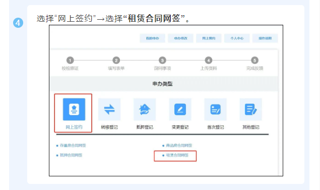Screen dimensions: 320x190
Task: Select 存量房合同网签 link
Action: tap(73, 146)
